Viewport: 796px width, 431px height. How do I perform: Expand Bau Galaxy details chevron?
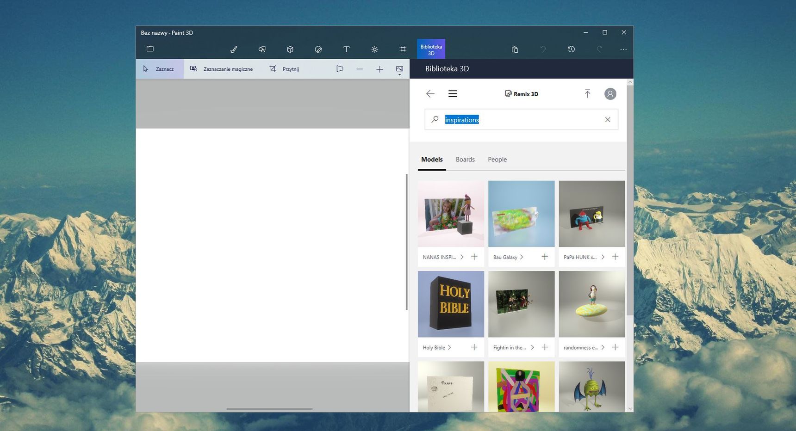522,257
